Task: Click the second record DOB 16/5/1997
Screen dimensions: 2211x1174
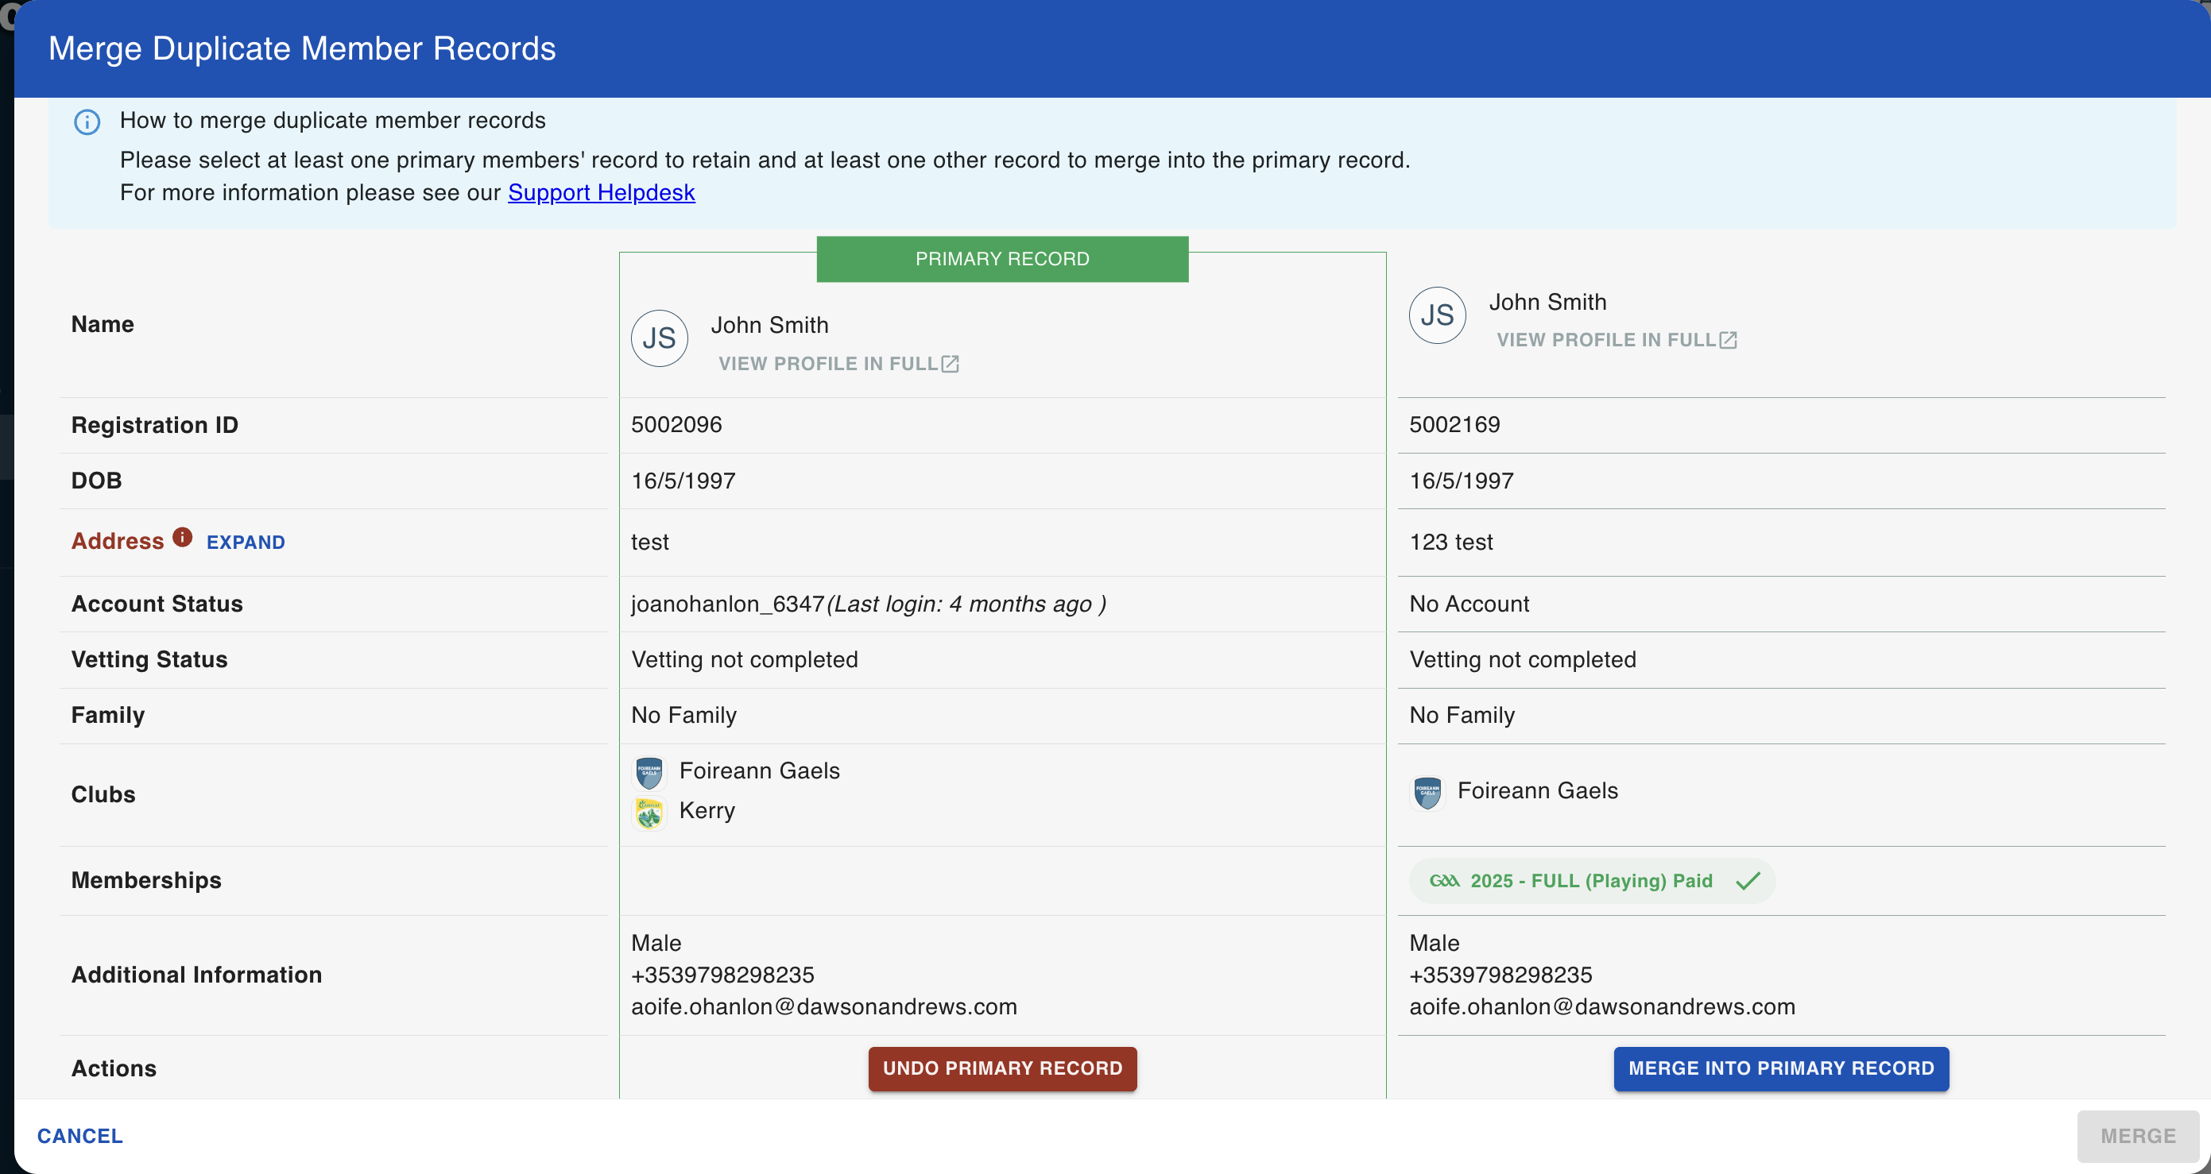Action: (1462, 481)
